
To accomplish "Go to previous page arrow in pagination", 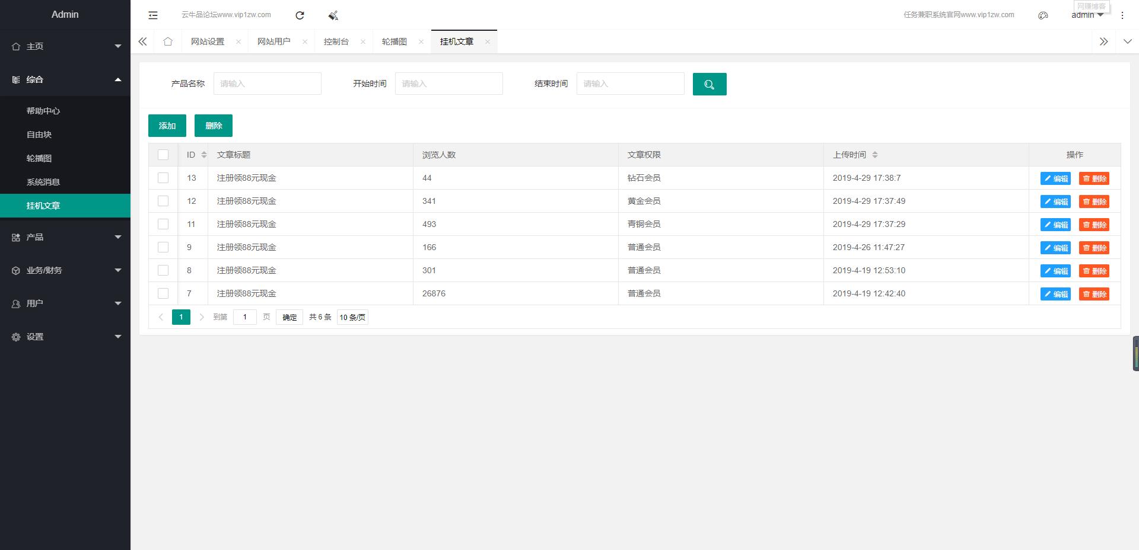I will coord(161,317).
